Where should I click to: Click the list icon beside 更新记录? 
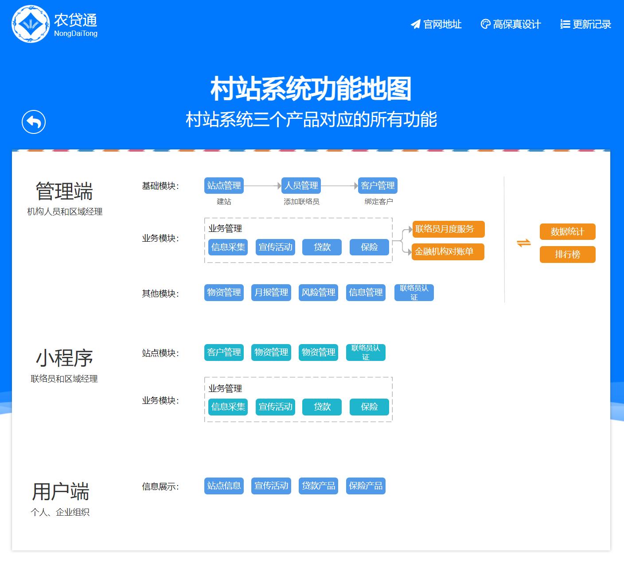coord(565,24)
